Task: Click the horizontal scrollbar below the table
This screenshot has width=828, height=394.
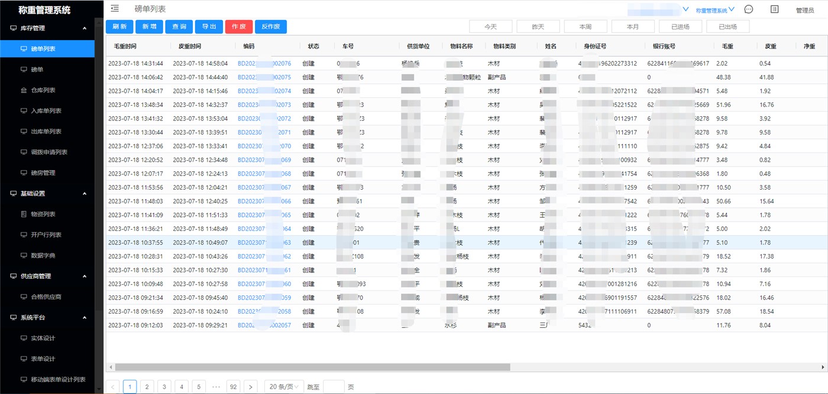Action: click(308, 367)
